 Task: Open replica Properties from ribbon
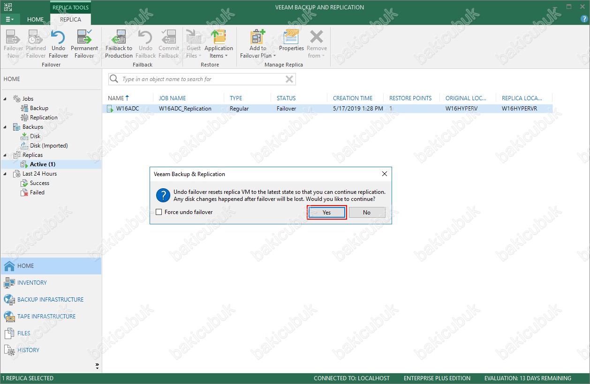click(x=292, y=40)
